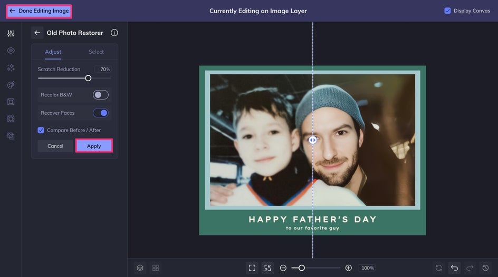The height and width of the screenshot is (277, 498).
Task: Open the layers panel icon
Action: (140, 268)
